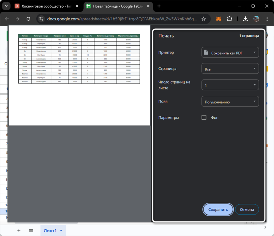274x236 pixels.
Task: Open the Chrome three-dot menu
Action: point(267,19)
